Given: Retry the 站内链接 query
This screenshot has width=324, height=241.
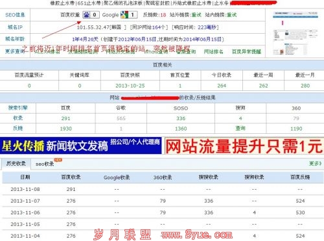Looking at the screenshot, I should point(232,15).
